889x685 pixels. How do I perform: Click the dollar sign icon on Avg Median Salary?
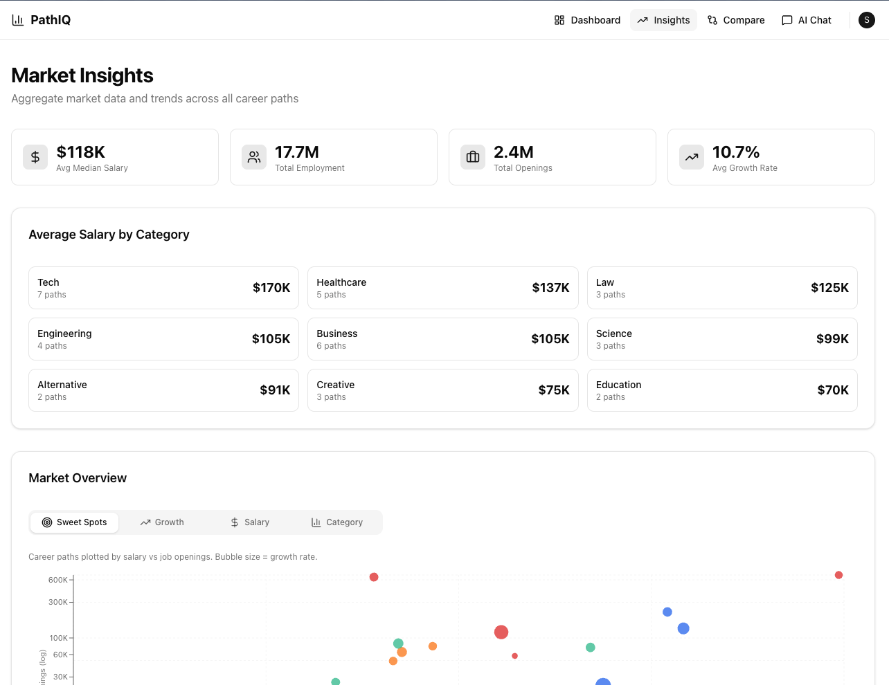coord(35,157)
